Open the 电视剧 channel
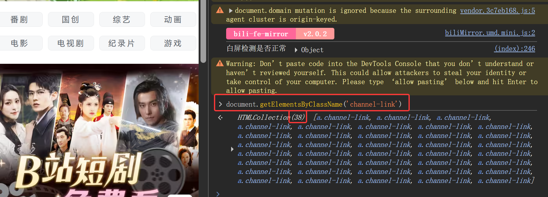 coord(71,43)
